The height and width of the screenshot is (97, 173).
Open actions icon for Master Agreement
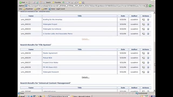144,53
